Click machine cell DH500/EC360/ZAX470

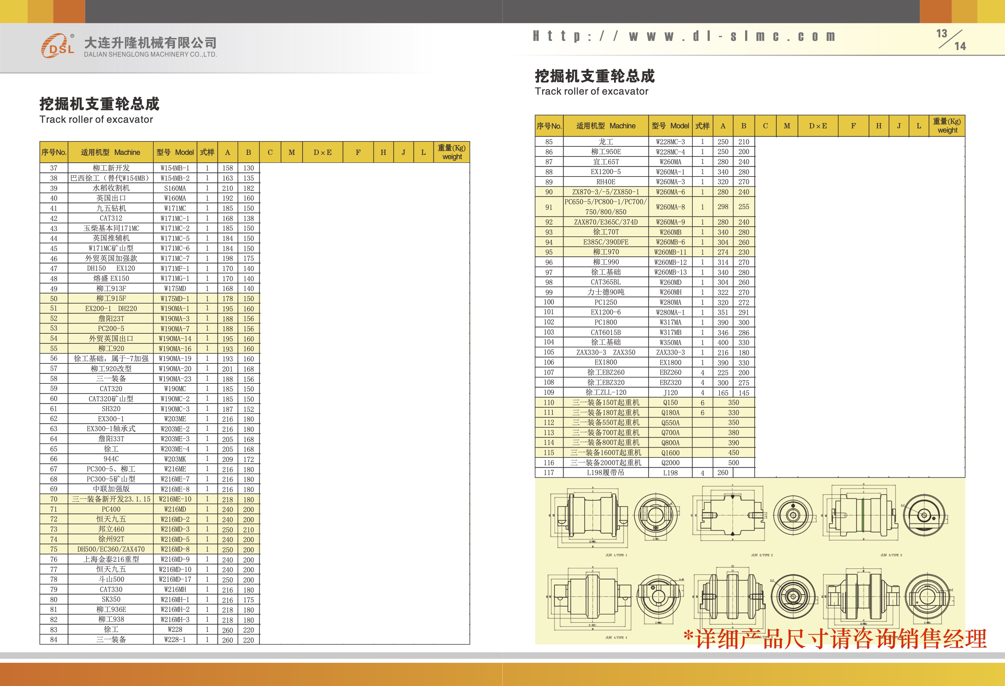(111, 549)
